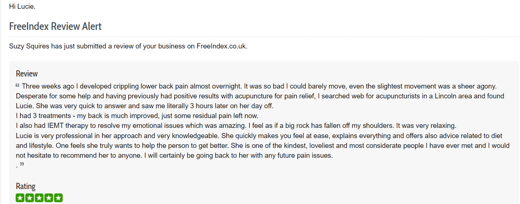Click the Rating section heading
The width and height of the screenshot is (520, 204).
pos(26,186)
